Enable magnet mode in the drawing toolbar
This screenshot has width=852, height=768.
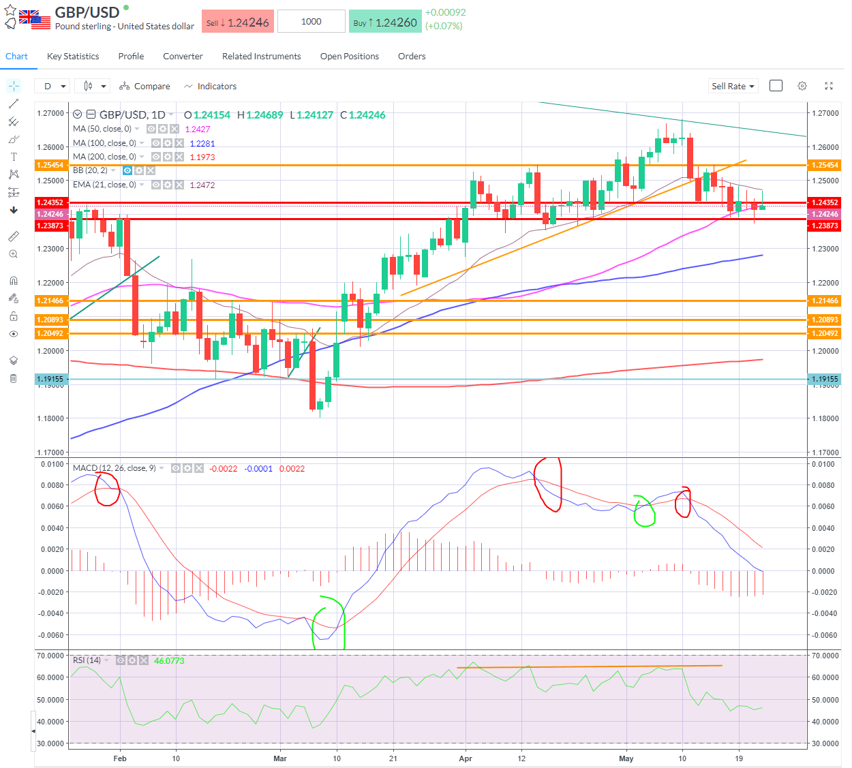coord(14,279)
